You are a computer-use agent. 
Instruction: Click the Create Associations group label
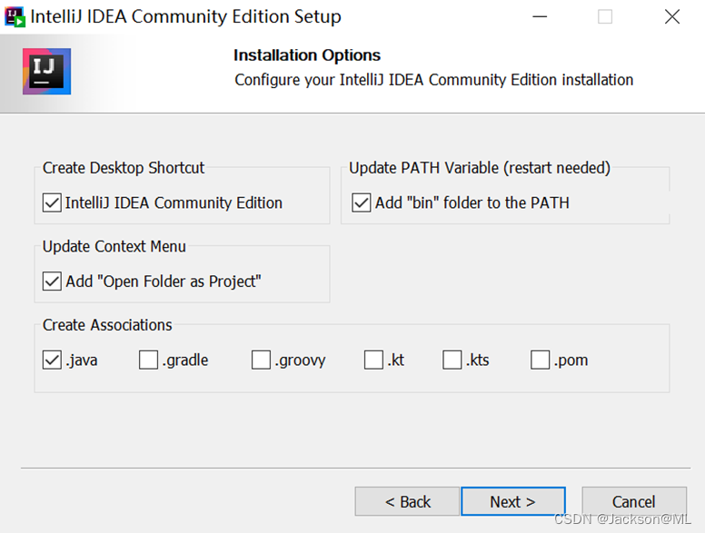pyautogui.click(x=107, y=325)
